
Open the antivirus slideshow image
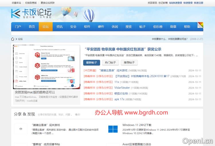point(46,66)
